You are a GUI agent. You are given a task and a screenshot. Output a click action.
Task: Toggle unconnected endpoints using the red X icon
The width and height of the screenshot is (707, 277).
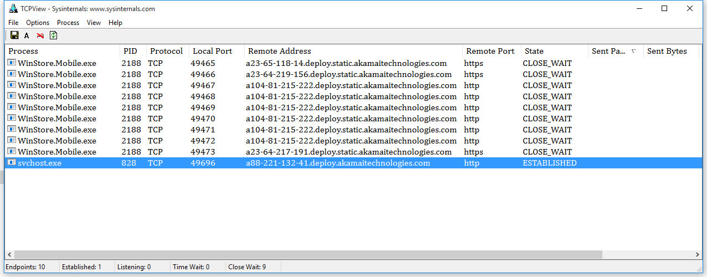[x=40, y=35]
